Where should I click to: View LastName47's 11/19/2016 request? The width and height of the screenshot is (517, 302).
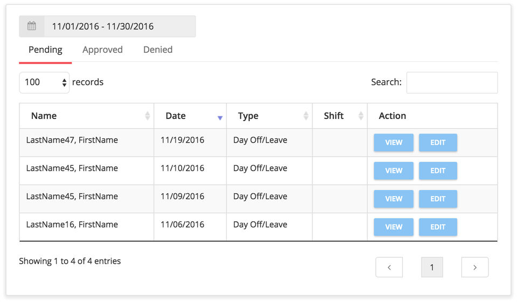click(x=394, y=143)
